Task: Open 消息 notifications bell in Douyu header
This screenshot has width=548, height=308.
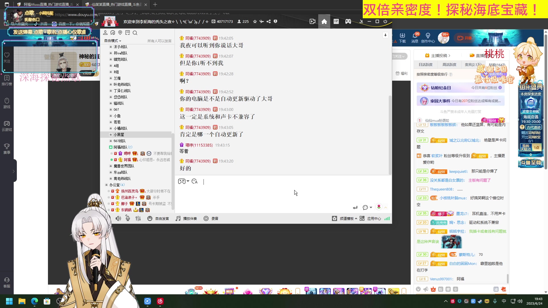Action: point(415,38)
